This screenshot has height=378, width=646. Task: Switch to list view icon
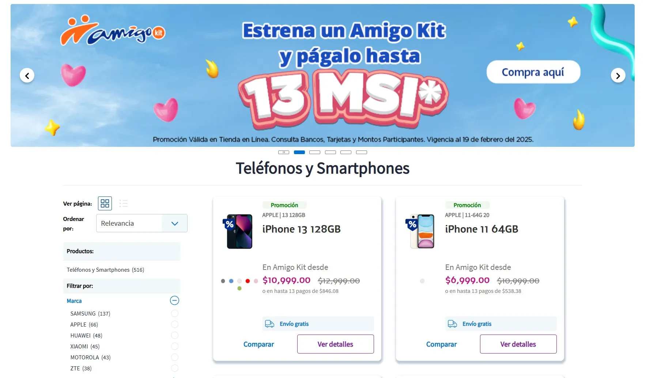pos(124,203)
